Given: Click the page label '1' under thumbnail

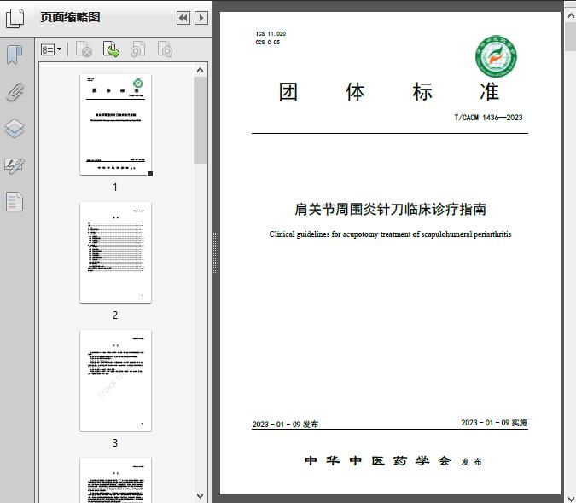Looking at the screenshot, I should coord(115,187).
